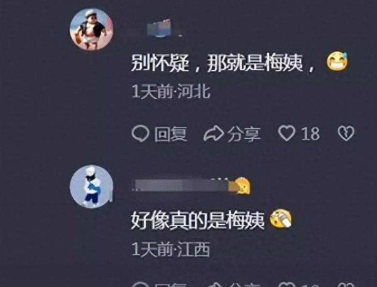The image size is (377, 287).
Task: Click the emoji badge beside the second username
Action: 242,186
